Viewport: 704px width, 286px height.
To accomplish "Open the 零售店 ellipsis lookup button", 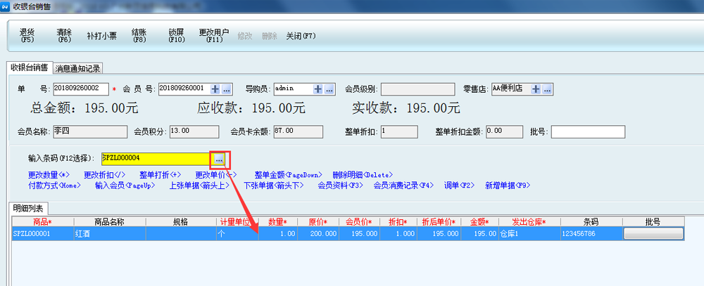I will click(547, 89).
